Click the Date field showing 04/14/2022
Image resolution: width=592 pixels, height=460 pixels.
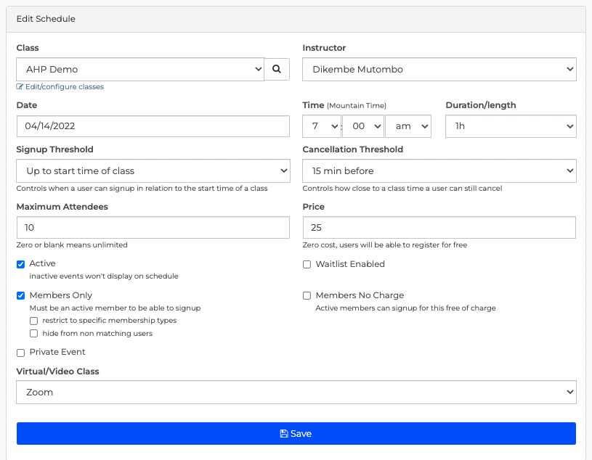[153, 126]
